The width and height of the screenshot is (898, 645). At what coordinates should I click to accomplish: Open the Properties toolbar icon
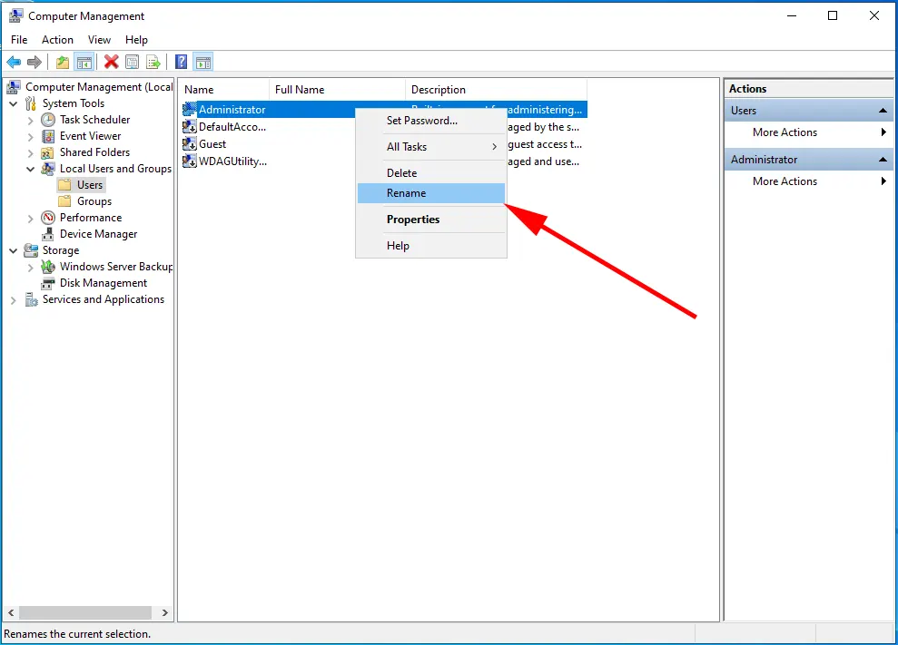[132, 62]
